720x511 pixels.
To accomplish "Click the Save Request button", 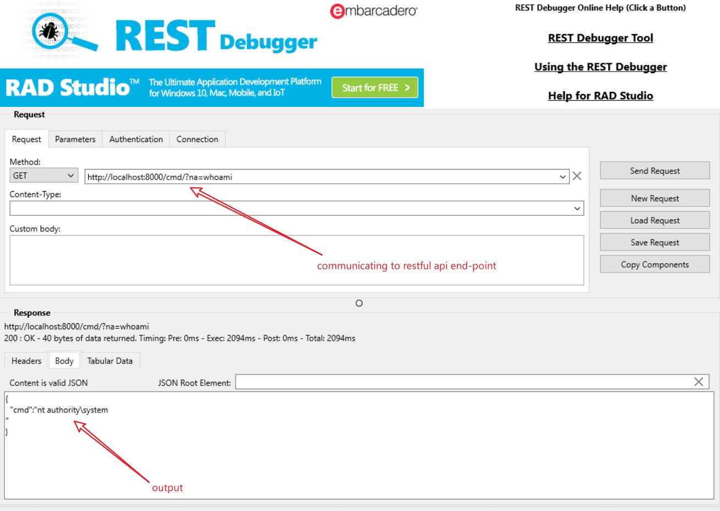I will (x=655, y=242).
